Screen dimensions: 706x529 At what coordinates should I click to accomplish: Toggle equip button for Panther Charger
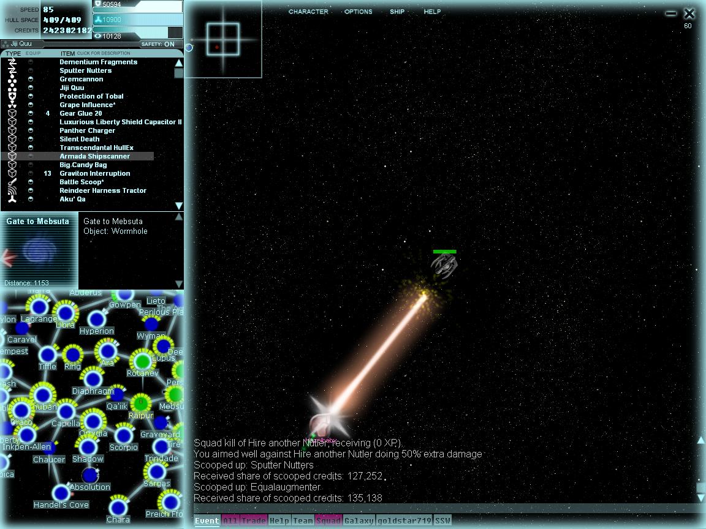(x=31, y=130)
